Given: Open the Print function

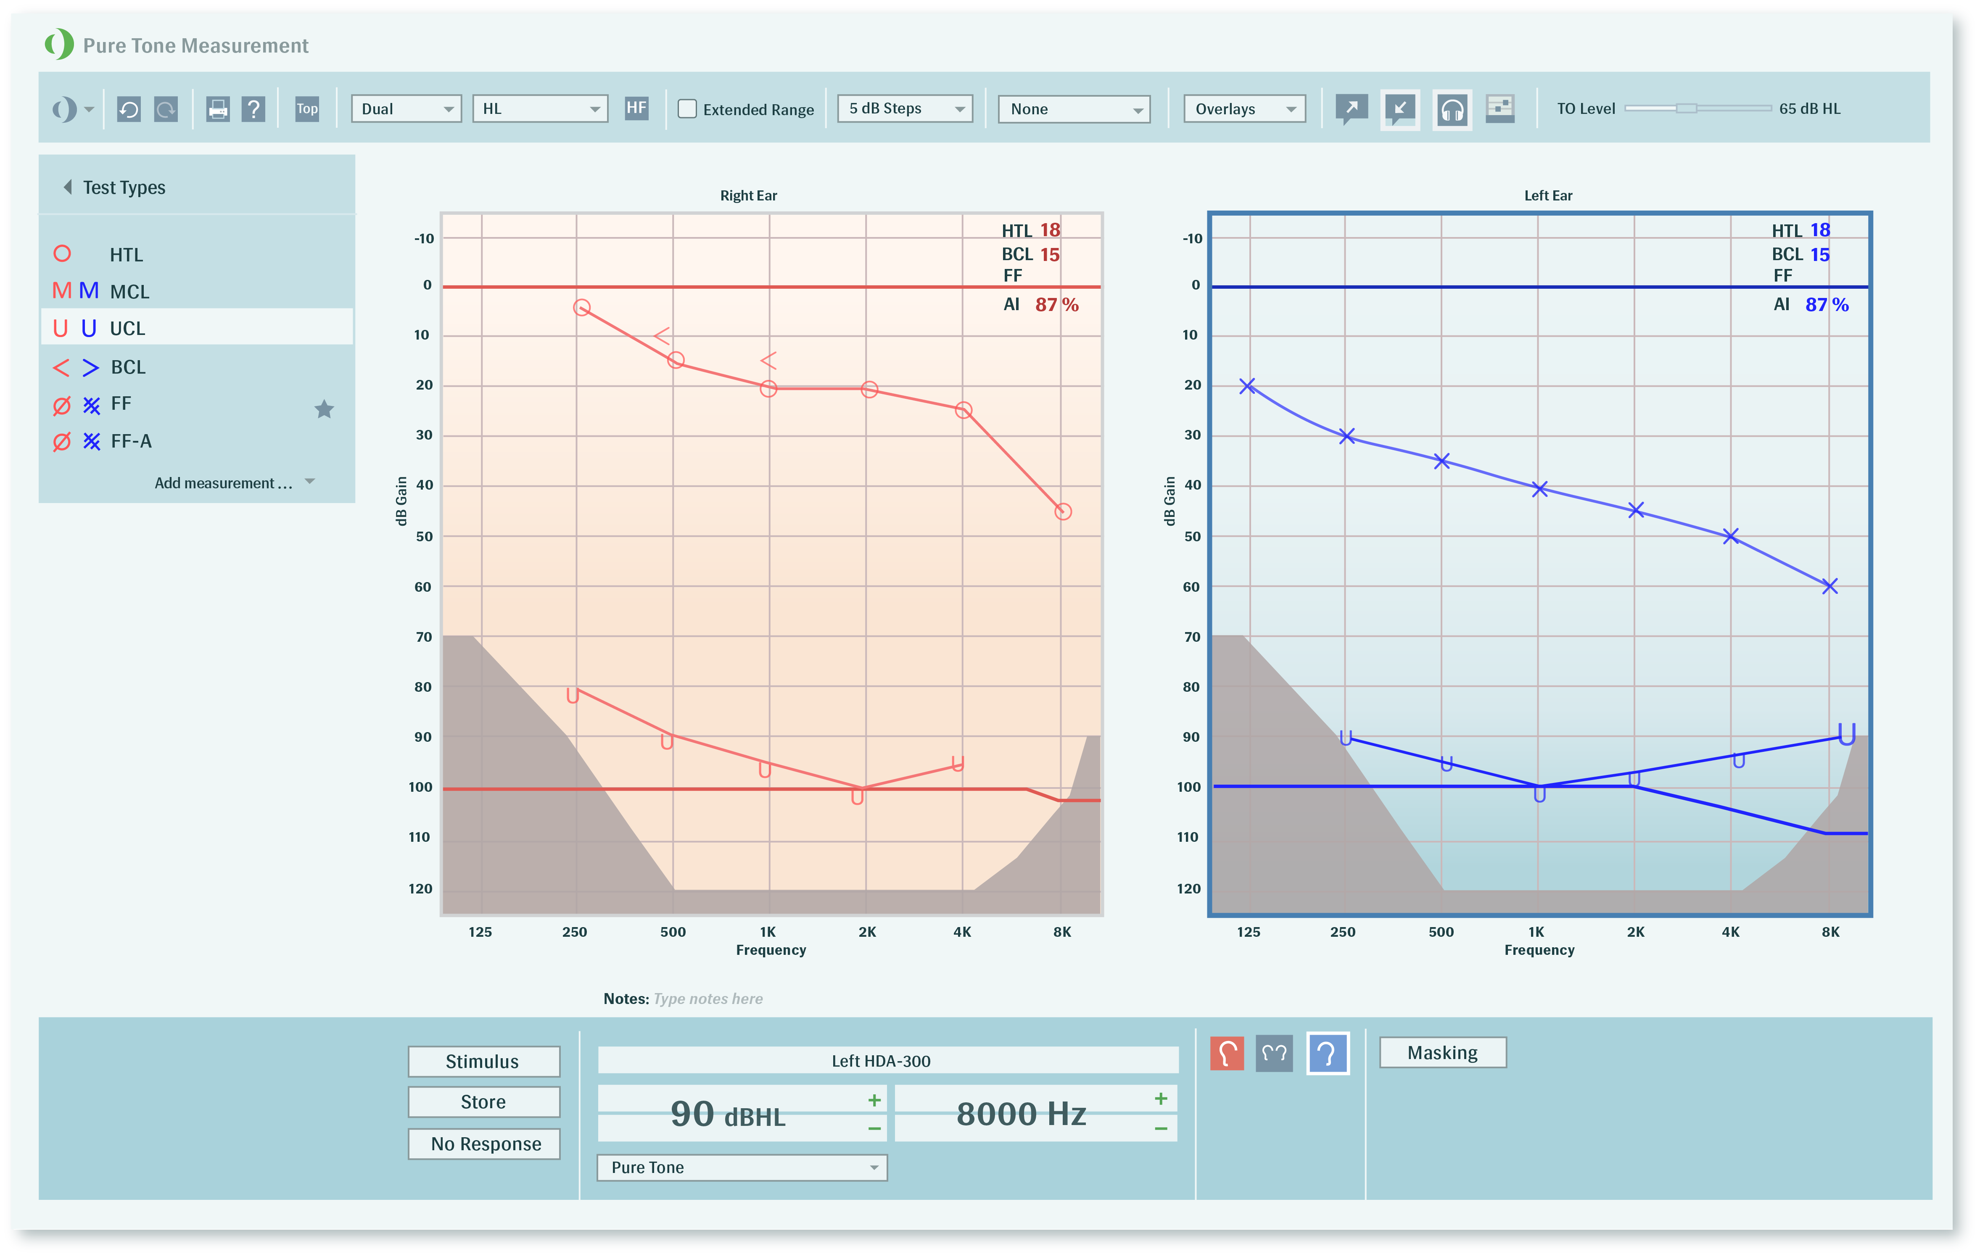Looking at the screenshot, I should coord(217,108).
